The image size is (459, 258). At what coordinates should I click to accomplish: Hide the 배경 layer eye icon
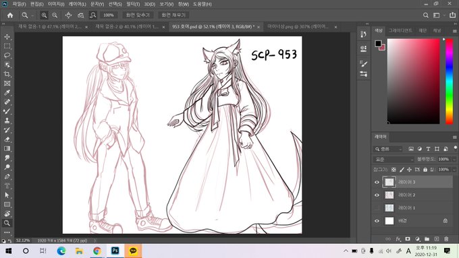377,220
